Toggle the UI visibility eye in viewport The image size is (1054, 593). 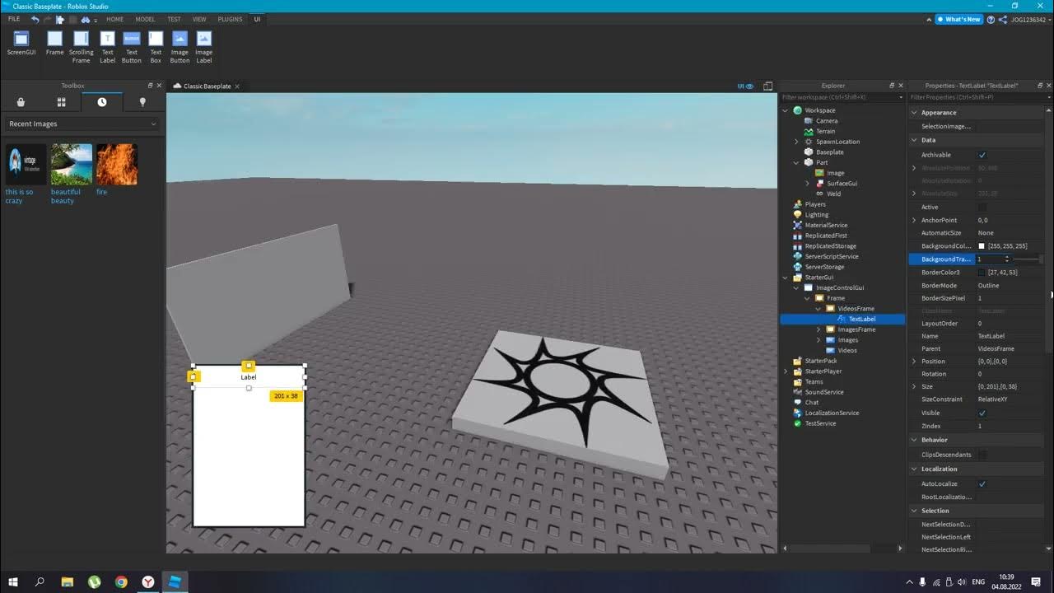pos(744,86)
